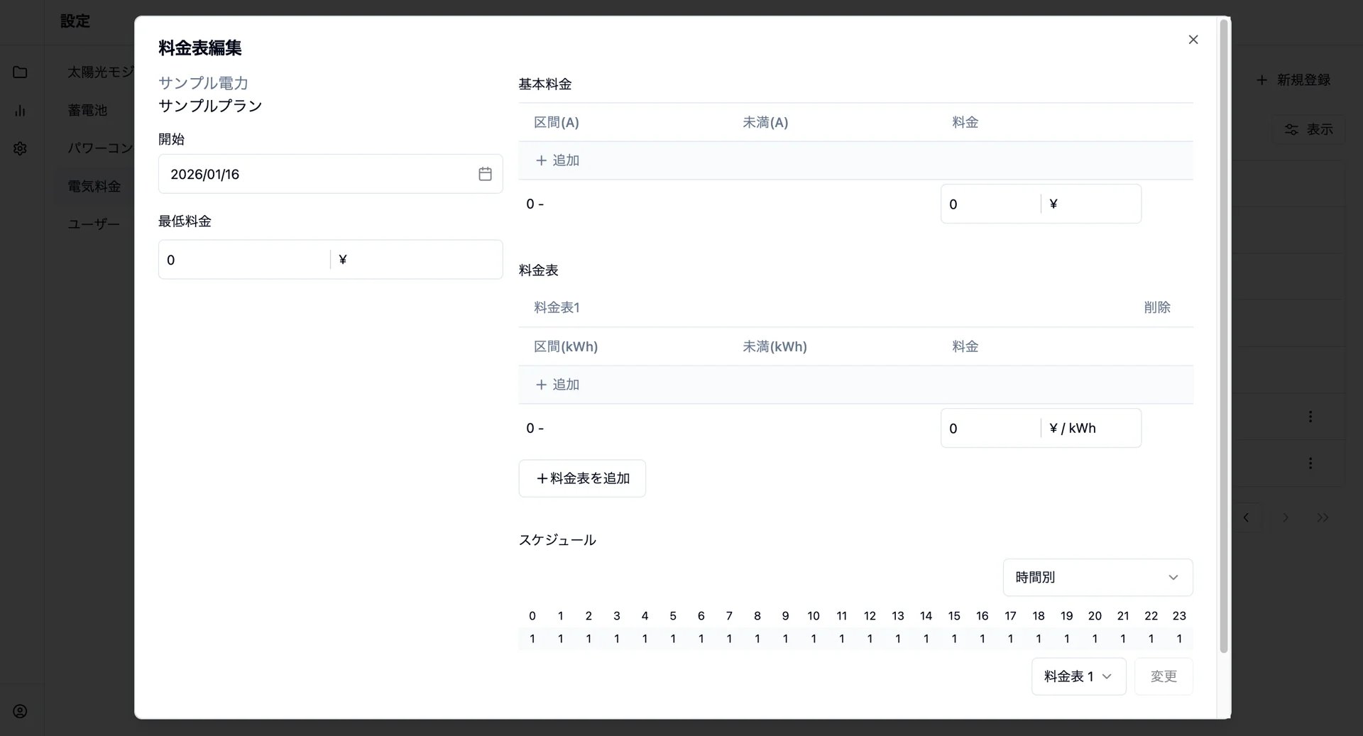Focus the 最低料金 amount field
Image resolution: width=1363 pixels, height=736 pixels.
(244, 260)
